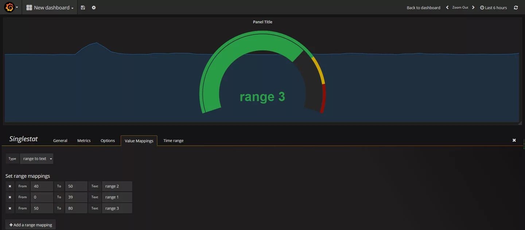Open the Last 6 hours time picker

point(493,8)
